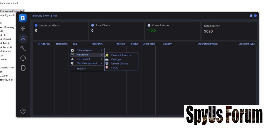The image size is (267, 128).
Task: Sort by the Country column header
Action: (167, 44)
